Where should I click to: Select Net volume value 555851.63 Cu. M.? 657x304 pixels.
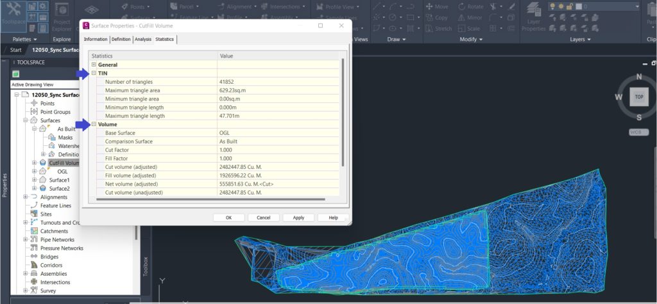(x=246, y=184)
